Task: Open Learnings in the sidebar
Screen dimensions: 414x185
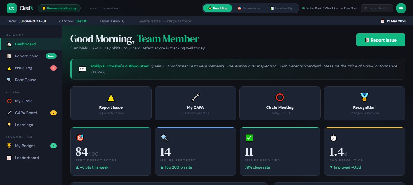Action: (x=31, y=125)
